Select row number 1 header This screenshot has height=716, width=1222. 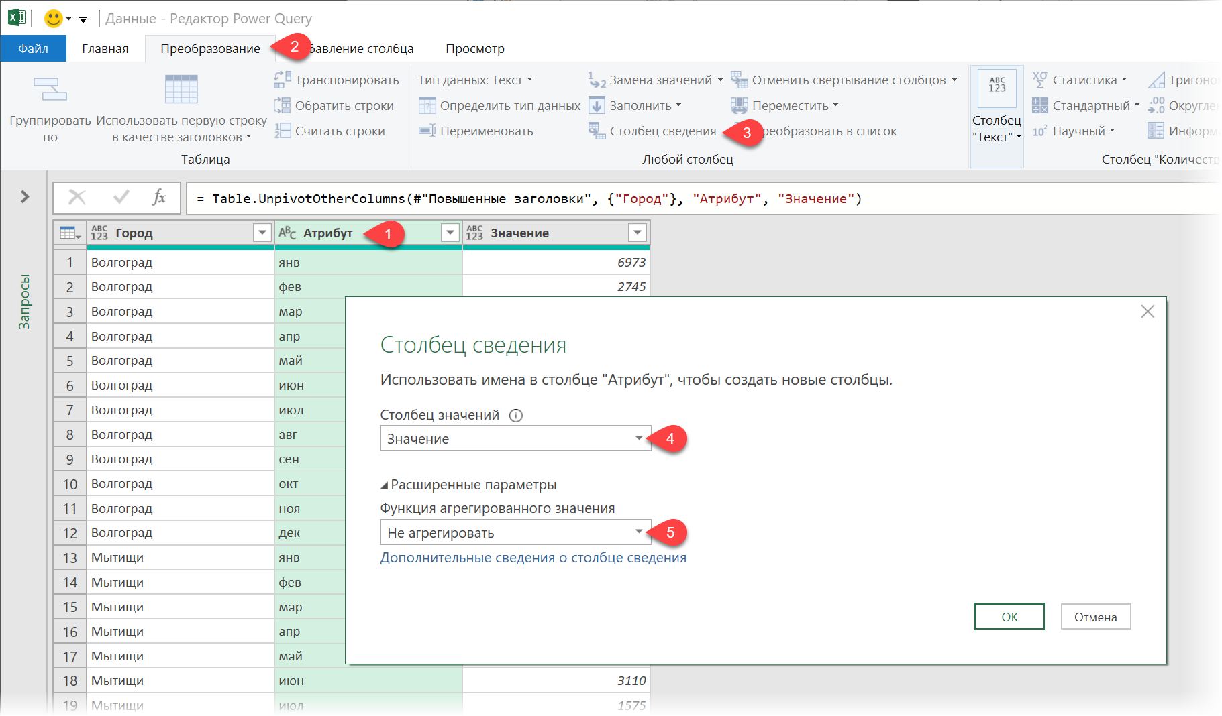point(70,262)
